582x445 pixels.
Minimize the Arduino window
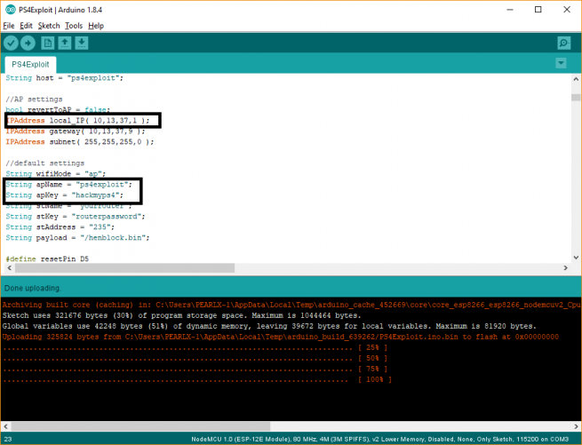[x=510, y=10]
